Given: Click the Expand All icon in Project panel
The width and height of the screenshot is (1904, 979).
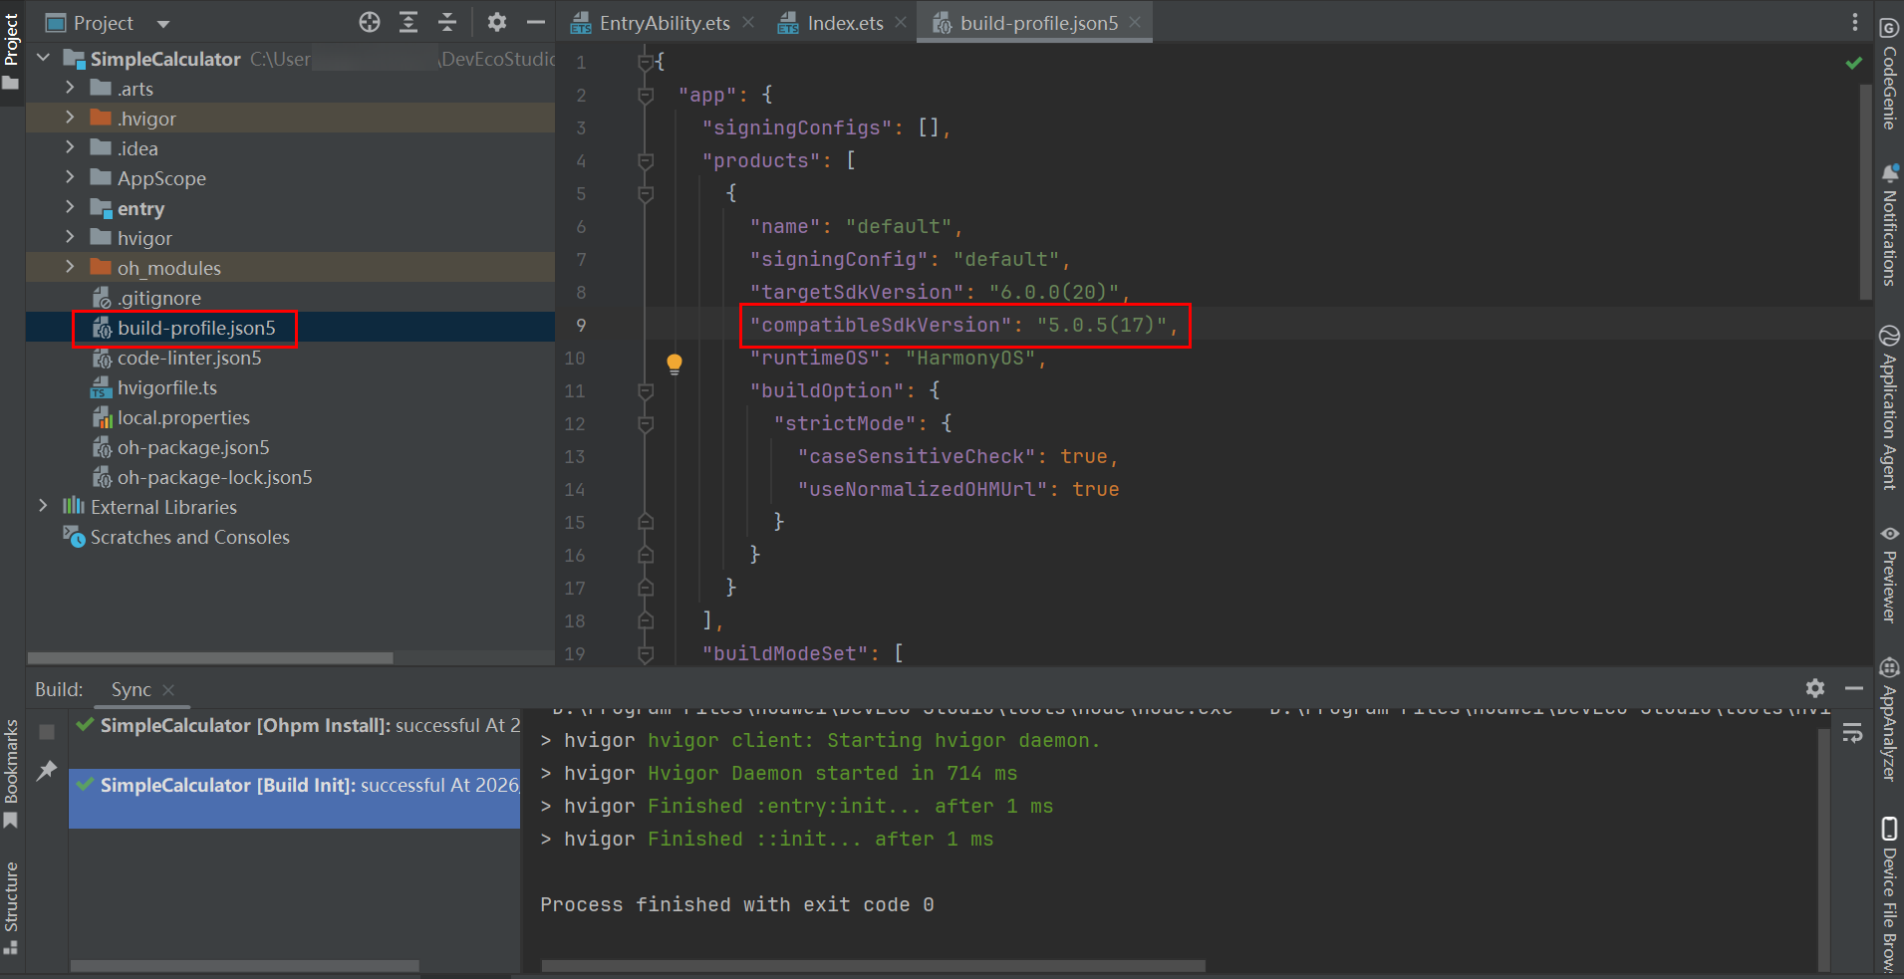Looking at the screenshot, I should coord(408,22).
